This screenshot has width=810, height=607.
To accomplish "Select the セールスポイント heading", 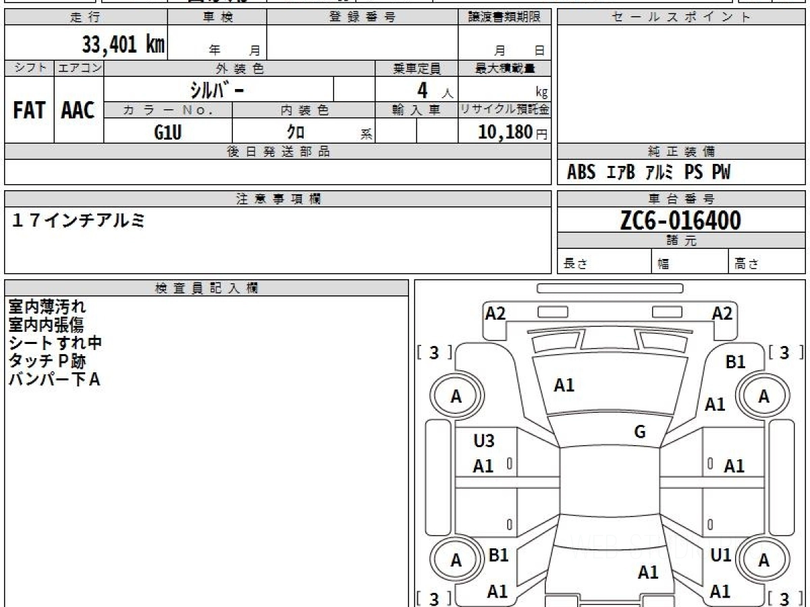I will 681,18.
